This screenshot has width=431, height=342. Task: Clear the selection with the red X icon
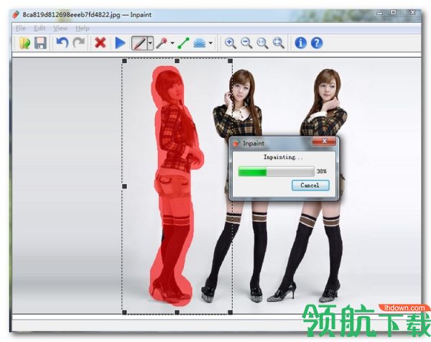[x=101, y=43]
